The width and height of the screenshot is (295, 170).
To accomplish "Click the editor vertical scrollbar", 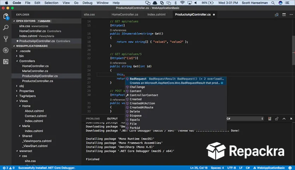I will (294, 51).
